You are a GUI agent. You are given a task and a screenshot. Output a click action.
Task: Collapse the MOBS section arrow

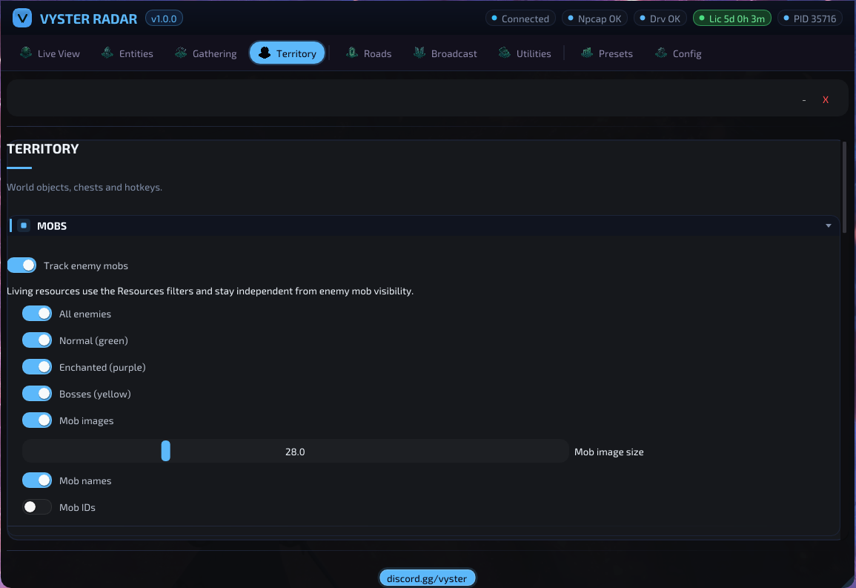tap(828, 225)
